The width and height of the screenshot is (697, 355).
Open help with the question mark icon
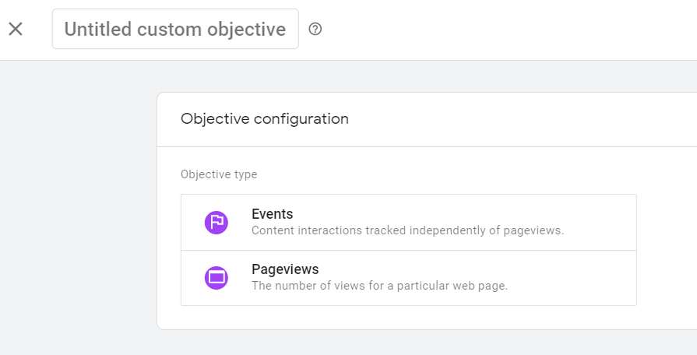coord(315,30)
